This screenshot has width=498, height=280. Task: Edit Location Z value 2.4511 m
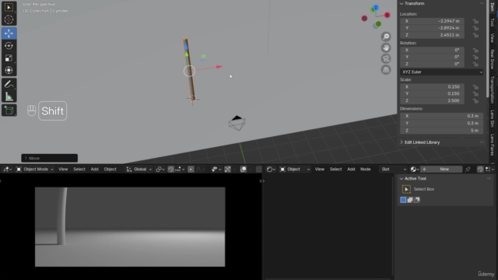point(432,35)
